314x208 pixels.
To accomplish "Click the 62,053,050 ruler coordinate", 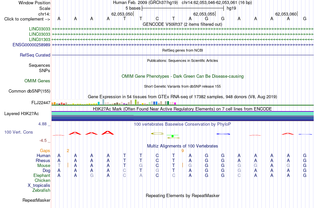I will pos(122,14).
